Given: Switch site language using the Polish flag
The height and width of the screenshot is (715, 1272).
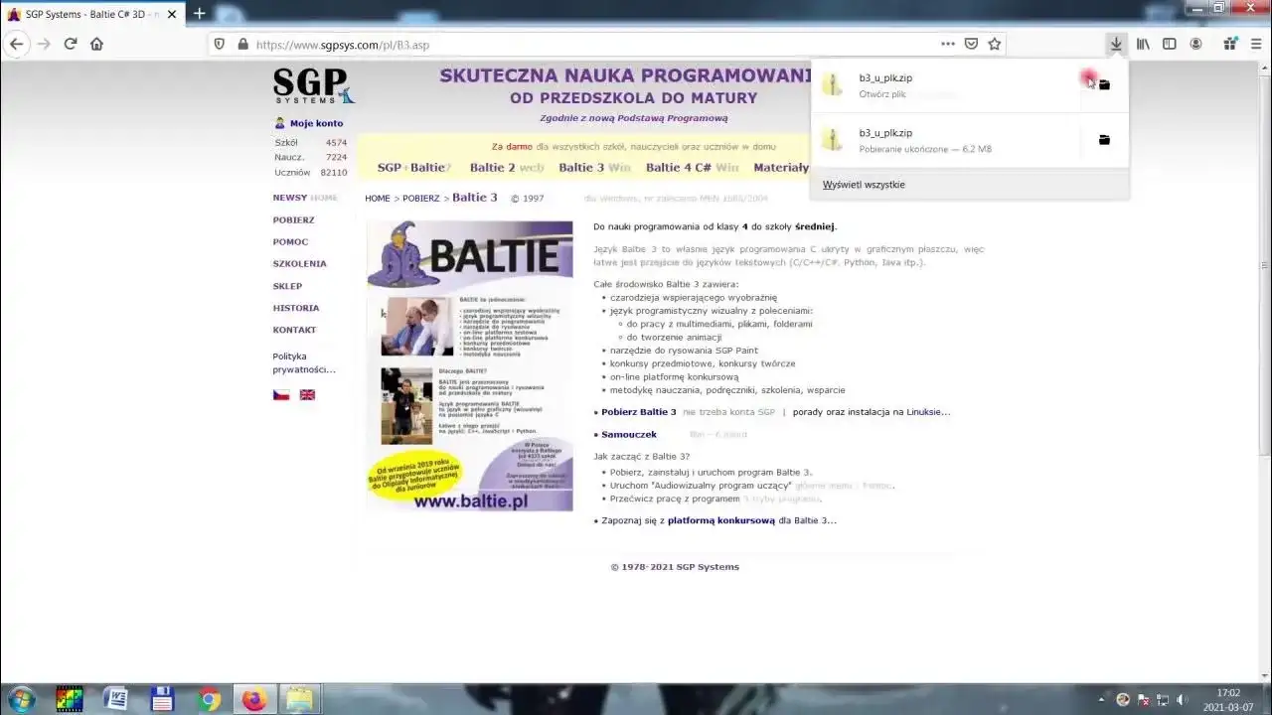Looking at the screenshot, I should pyautogui.click(x=281, y=394).
